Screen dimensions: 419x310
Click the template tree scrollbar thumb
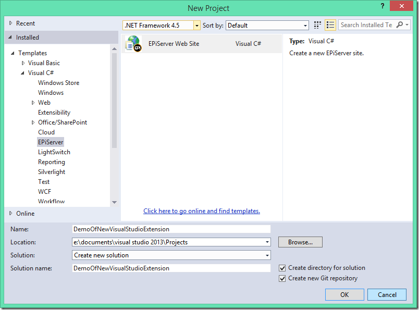[x=114, y=100]
